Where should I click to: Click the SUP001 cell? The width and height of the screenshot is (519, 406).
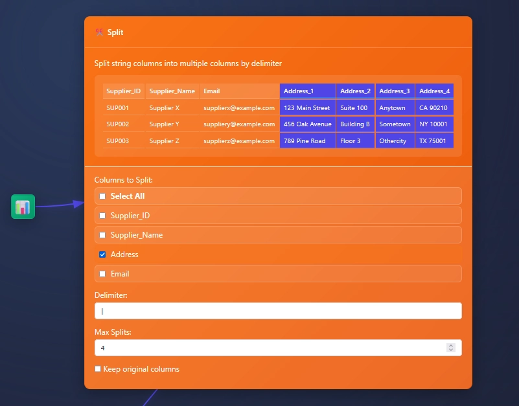click(x=124, y=108)
